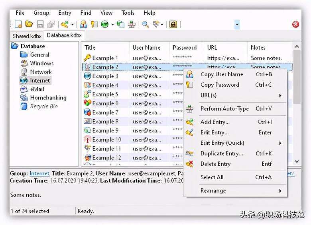Click the Perform Auto-Type toolbar icon

coord(132,24)
